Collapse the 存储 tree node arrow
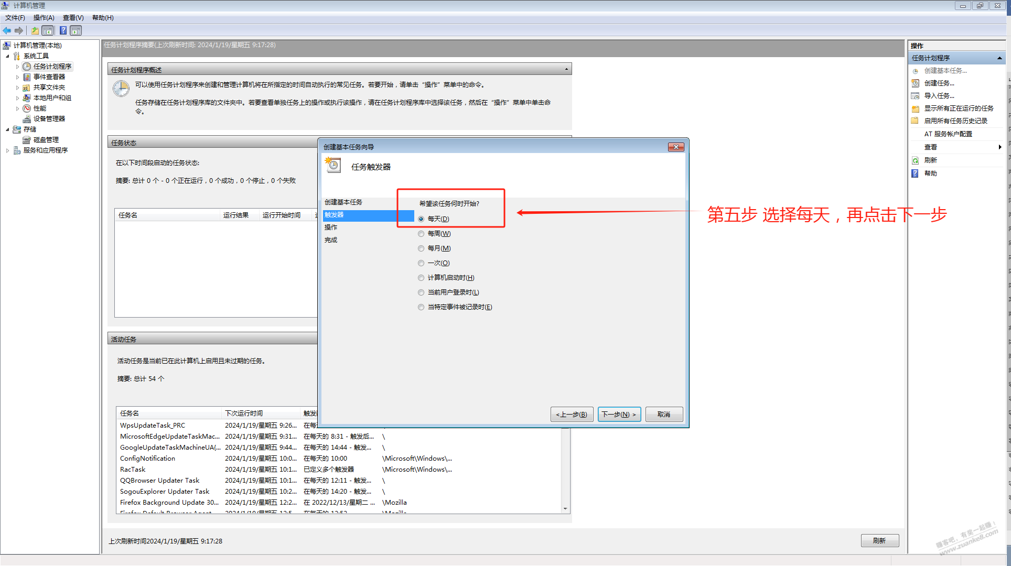 7,129
